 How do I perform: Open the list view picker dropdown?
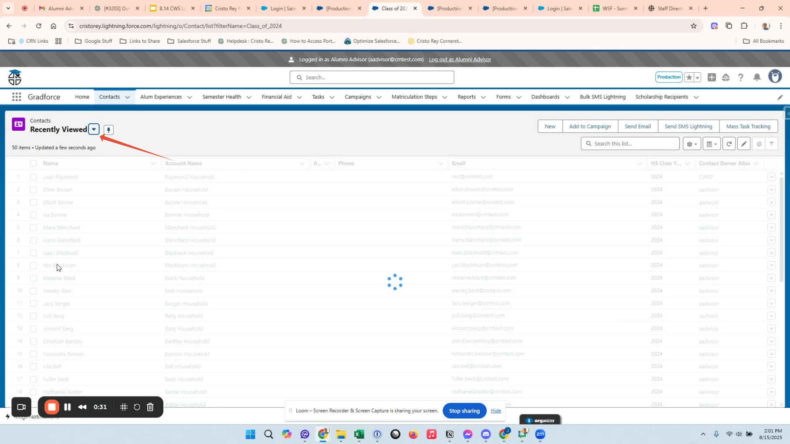click(94, 129)
